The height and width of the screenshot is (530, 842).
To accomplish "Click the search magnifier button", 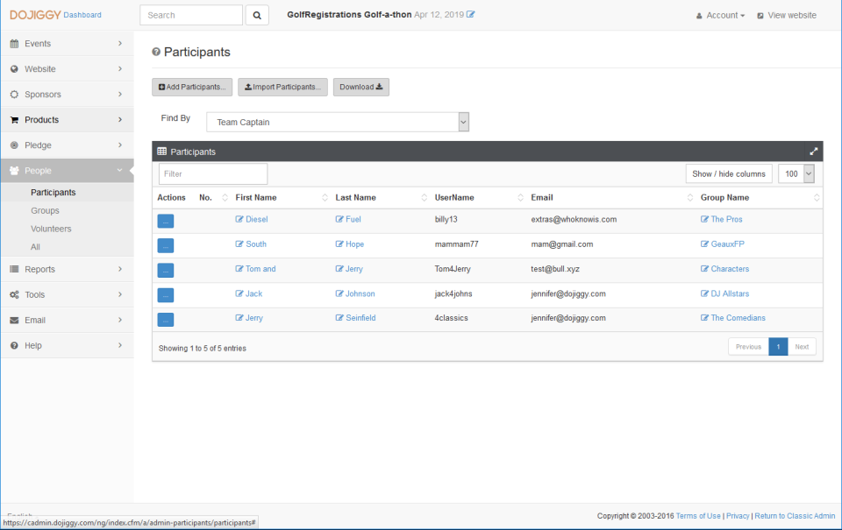I will (257, 15).
